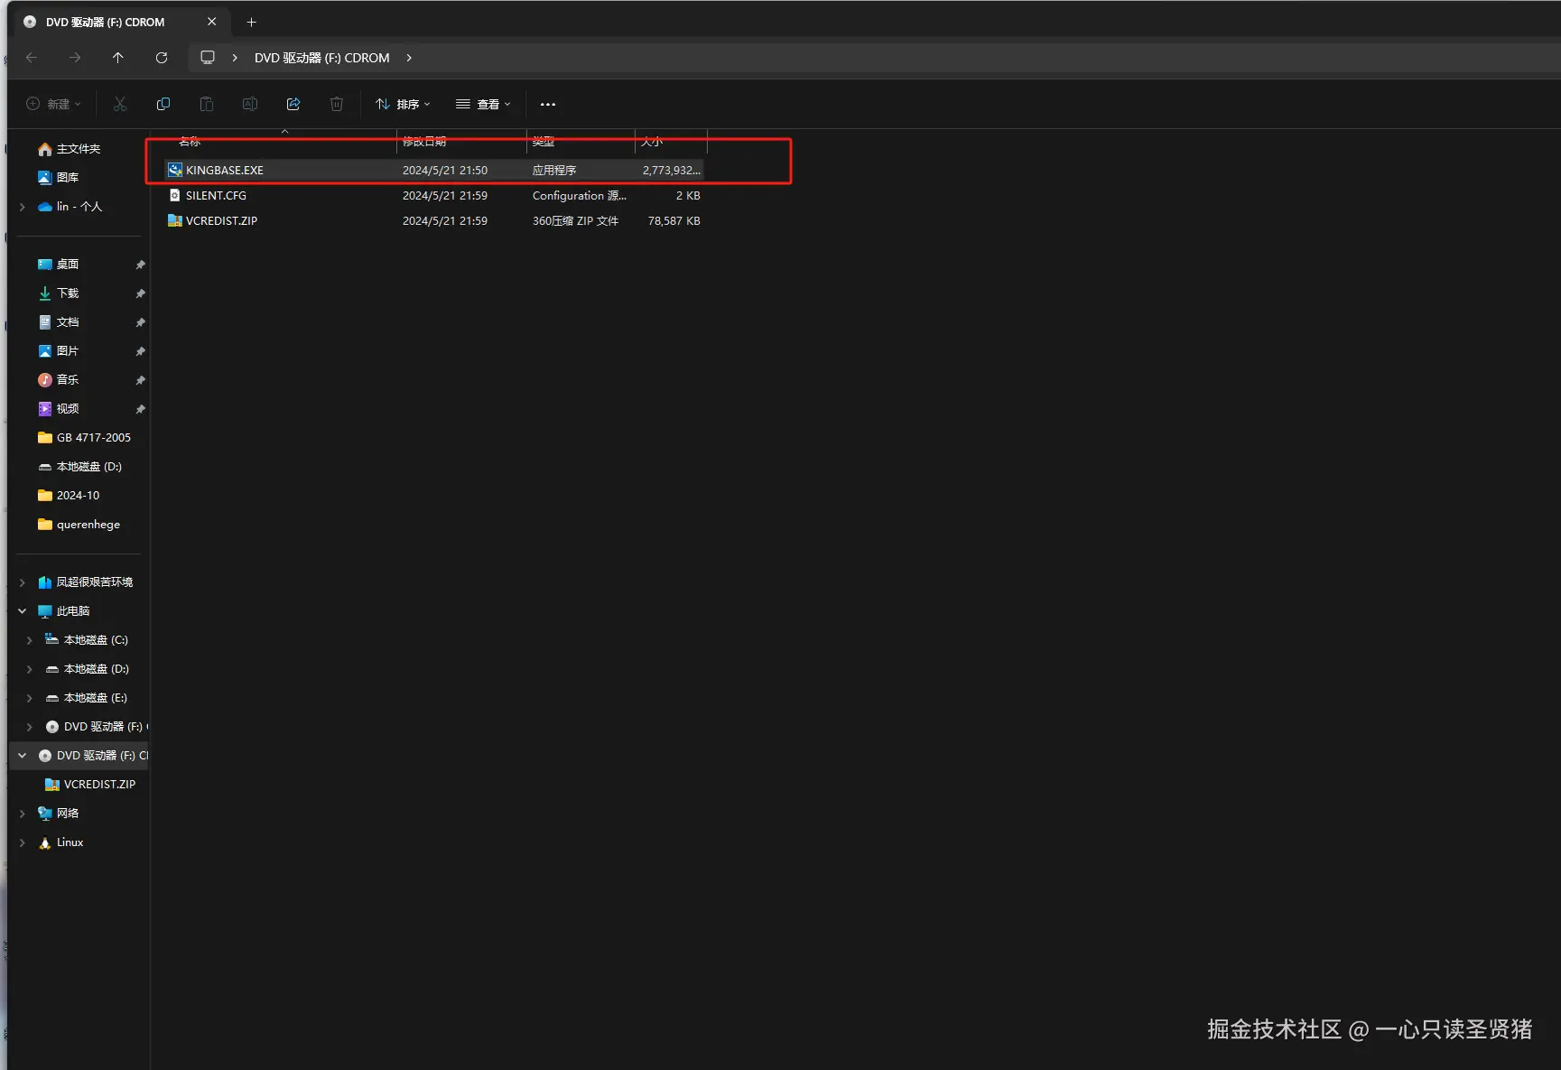Expand the 本地磁盘 (E:) tree node
1561x1070 pixels.
tap(30, 698)
